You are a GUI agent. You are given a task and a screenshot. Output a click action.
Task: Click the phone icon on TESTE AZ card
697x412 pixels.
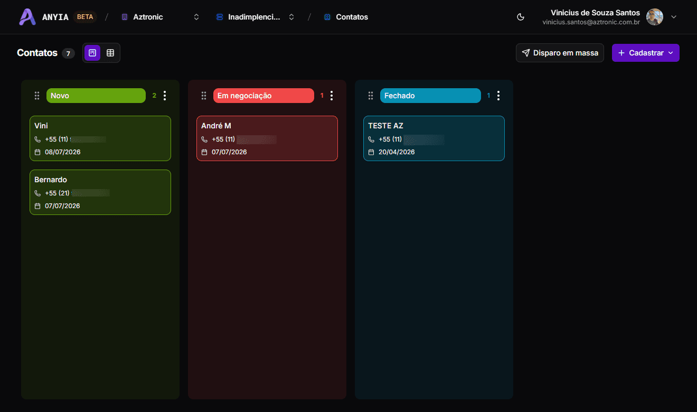click(x=371, y=139)
